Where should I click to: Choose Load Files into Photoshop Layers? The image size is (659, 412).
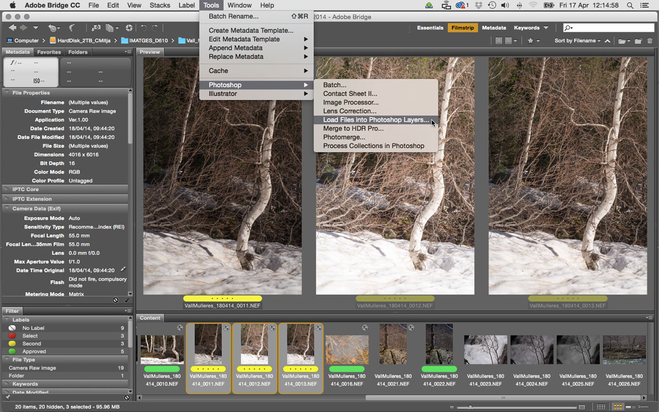point(376,120)
